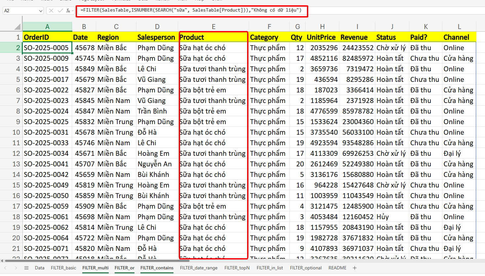485x276 pixels.
Task: Select the row 21 header
Action: [x=11, y=249]
